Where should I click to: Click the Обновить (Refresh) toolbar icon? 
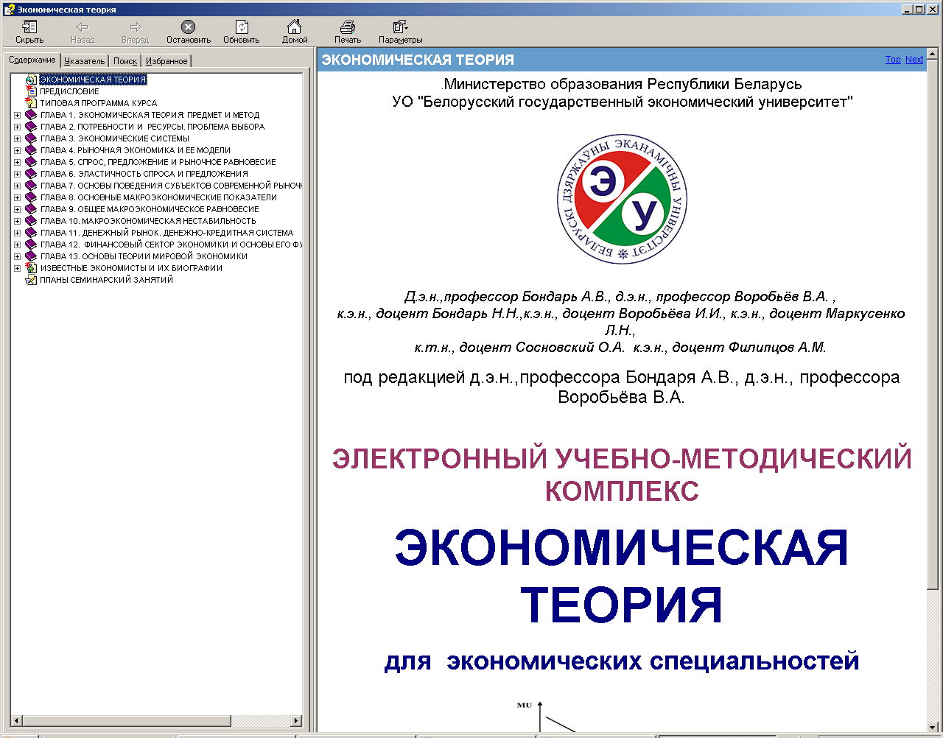point(242,27)
